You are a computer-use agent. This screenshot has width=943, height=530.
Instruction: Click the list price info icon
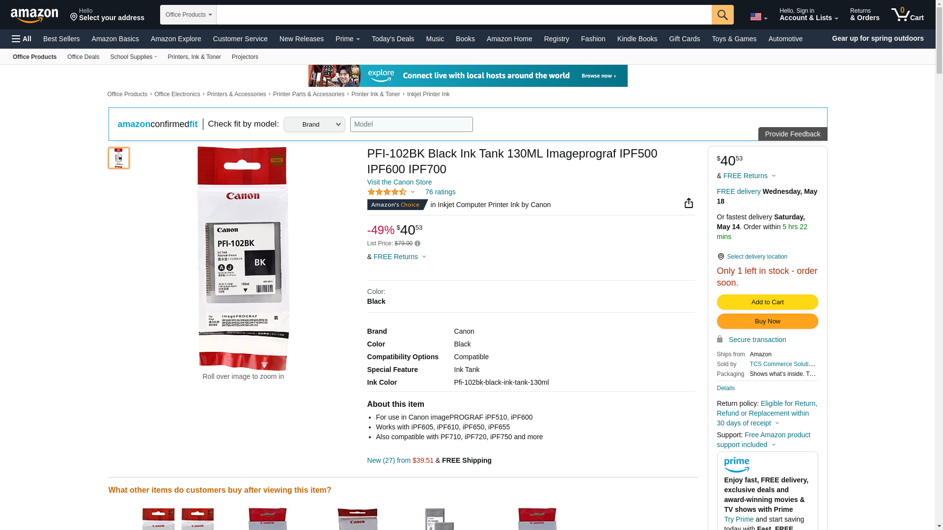tap(417, 243)
